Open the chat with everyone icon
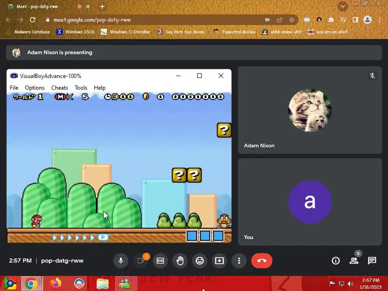388x291 pixels. pyautogui.click(x=372, y=261)
